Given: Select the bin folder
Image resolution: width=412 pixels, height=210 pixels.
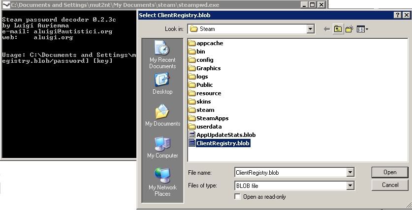Looking at the screenshot, I should (197, 52).
